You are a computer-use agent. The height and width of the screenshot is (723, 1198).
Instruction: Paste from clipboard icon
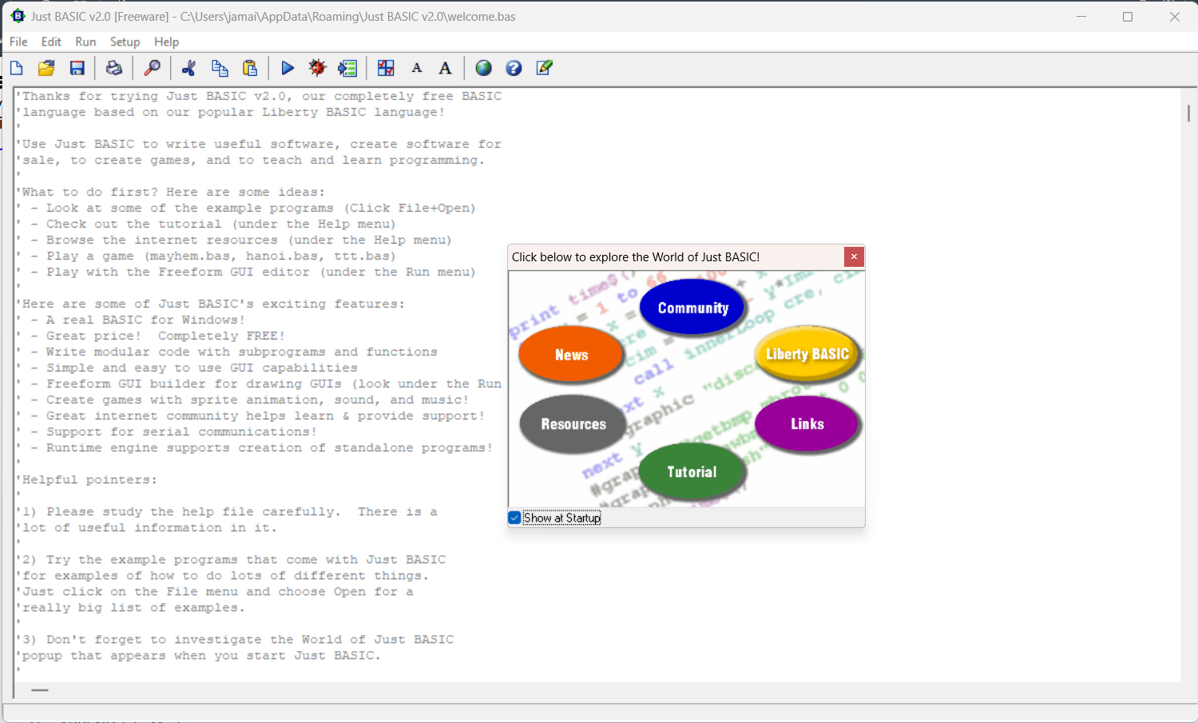(250, 68)
